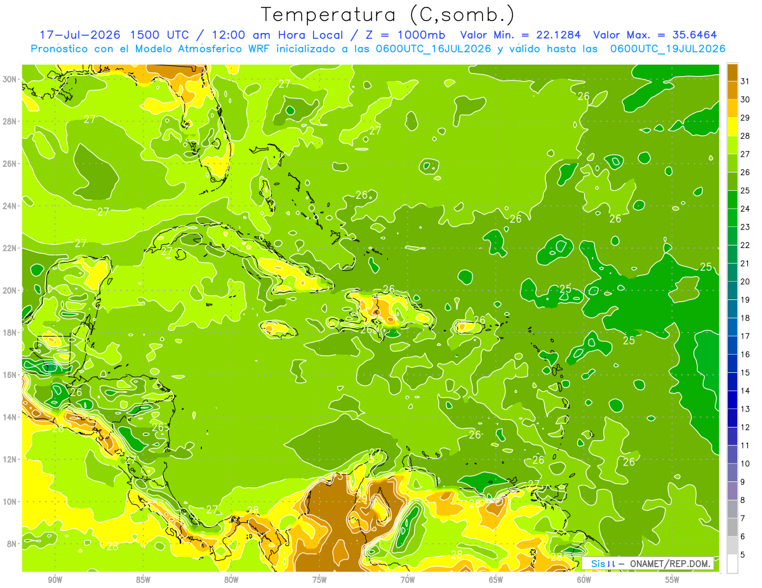
Task: Click legend value 24
Action: (745, 209)
